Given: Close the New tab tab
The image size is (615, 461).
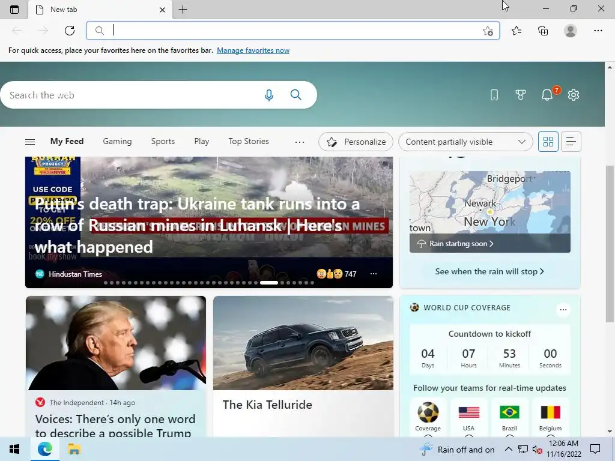Looking at the screenshot, I should click(x=162, y=10).
